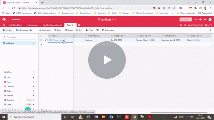
Task: Open the Sort option
Action: [79, 30]
